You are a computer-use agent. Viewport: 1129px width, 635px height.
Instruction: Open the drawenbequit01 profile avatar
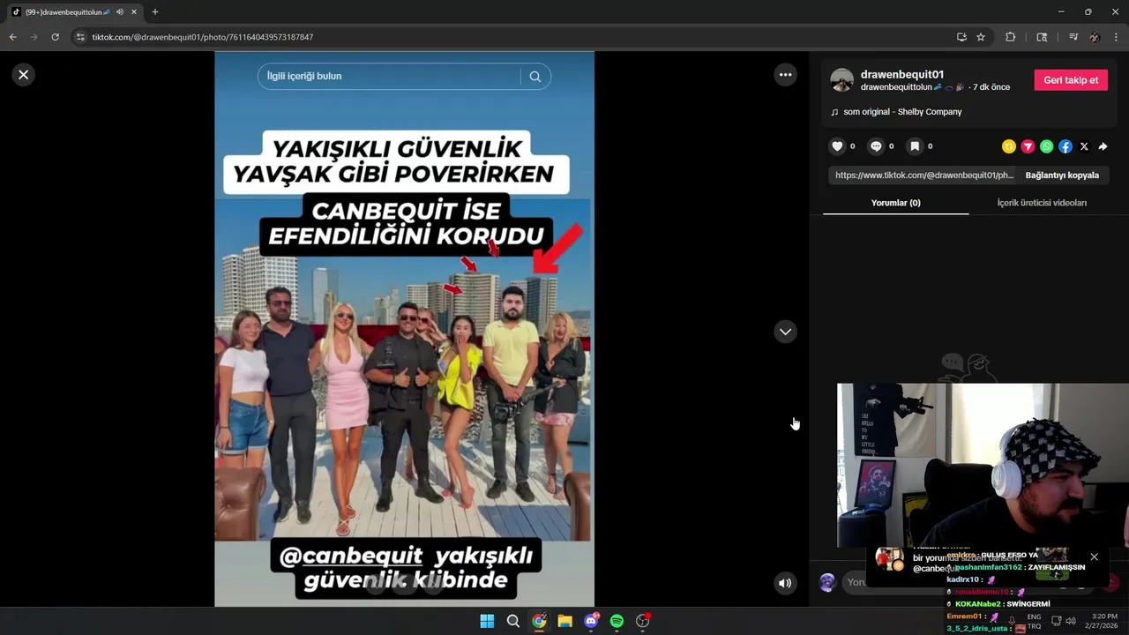(842, 80)
